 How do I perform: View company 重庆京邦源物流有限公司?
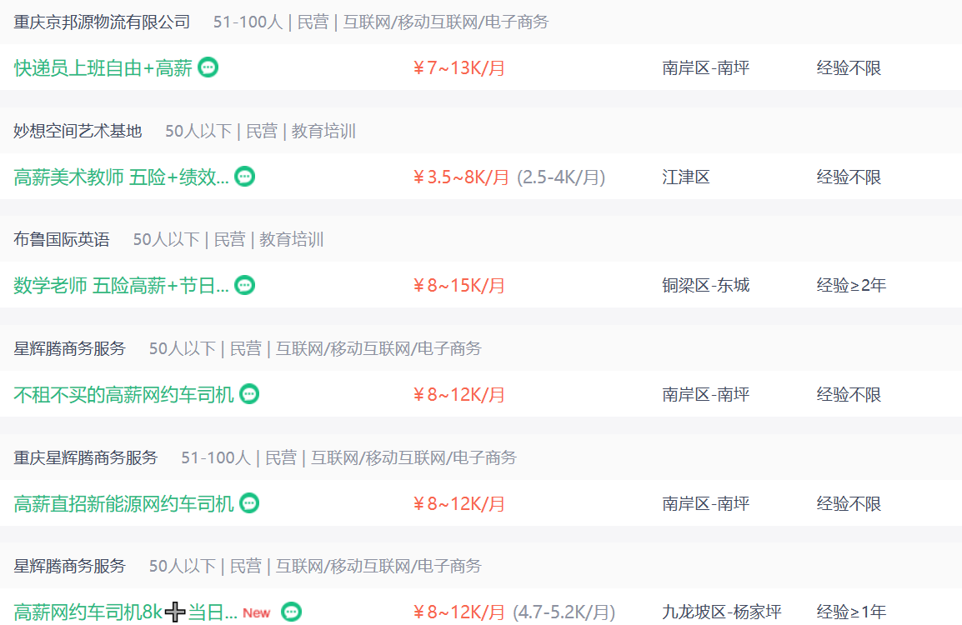pyautogui.click(x=102, y=22)
